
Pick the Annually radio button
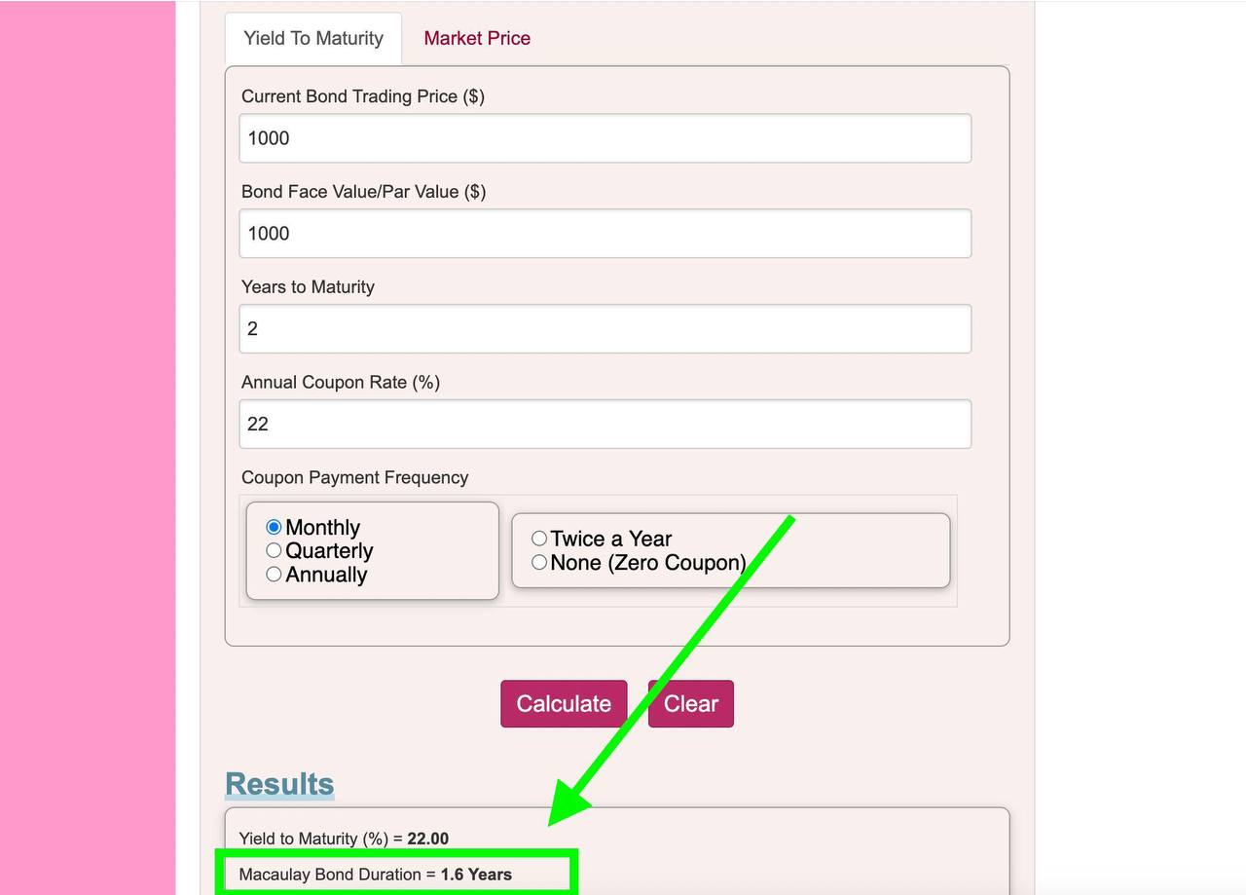click(275, 575)
